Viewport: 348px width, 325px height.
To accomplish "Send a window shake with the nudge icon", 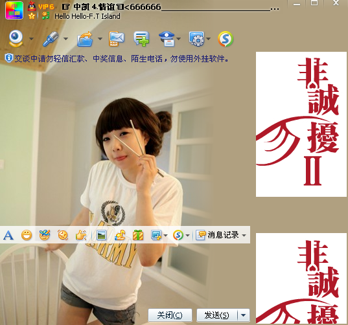I will click(x=63, y=235).
